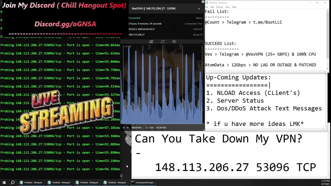Open the View menu in Notepad
Viewport: 331px width, 186px height.
coord(227,7)
